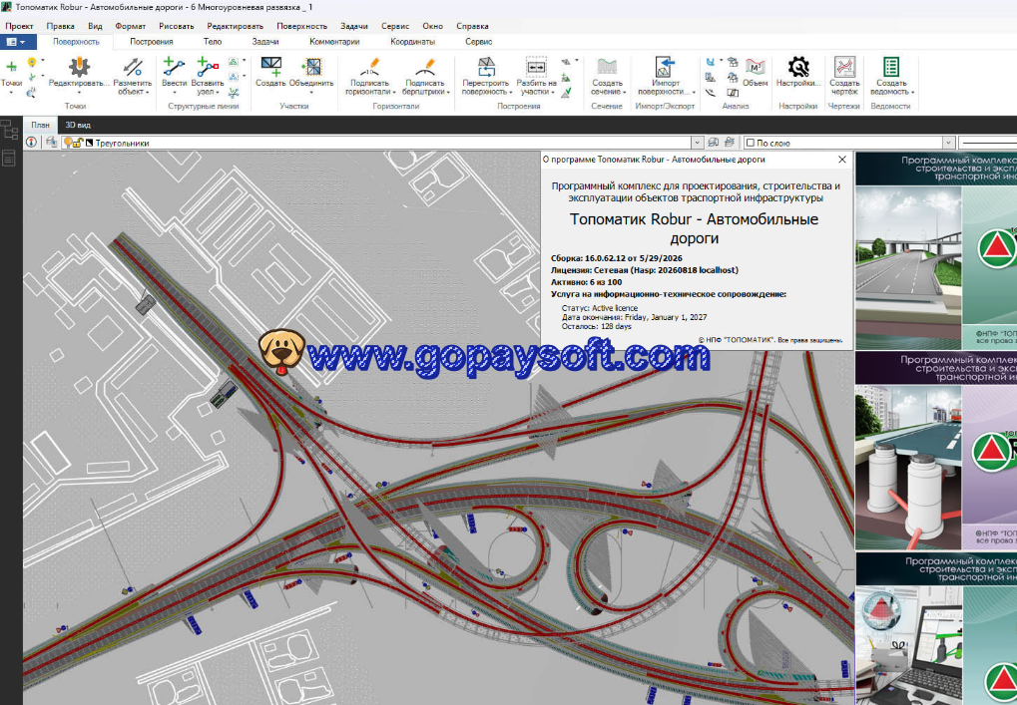The height and width of the screenshot is (705, 1017).
Task: Open the Задачи menu in menu bar
Action: 354,26
